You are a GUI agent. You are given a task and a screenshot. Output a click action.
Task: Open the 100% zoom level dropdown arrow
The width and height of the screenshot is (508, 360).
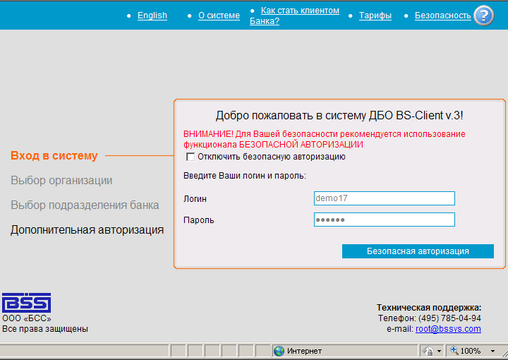(492, 352)
